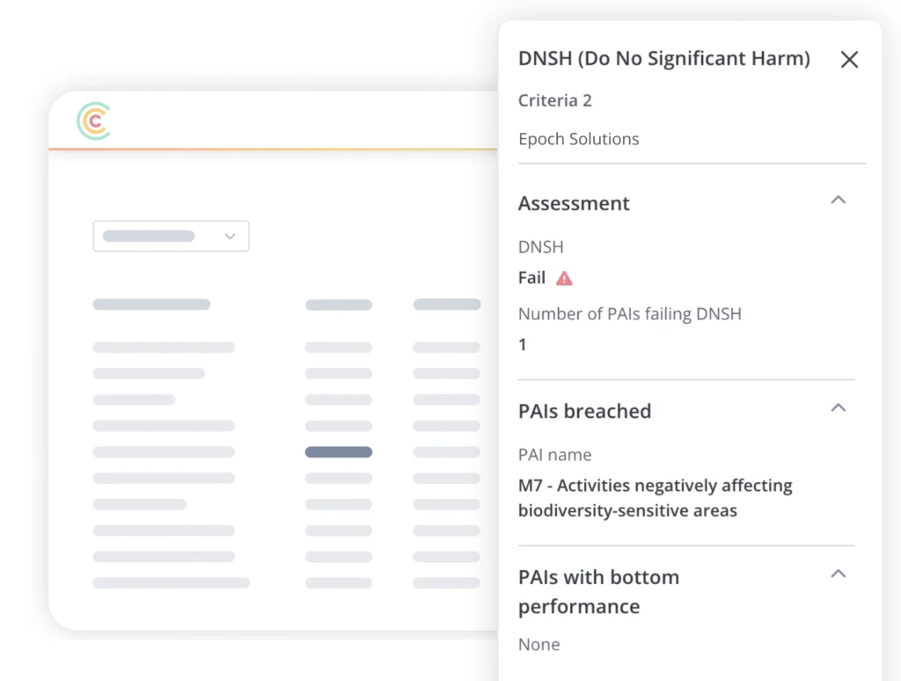
Task: Click the Epoch Solutions company name
Action: click(578, 139)
